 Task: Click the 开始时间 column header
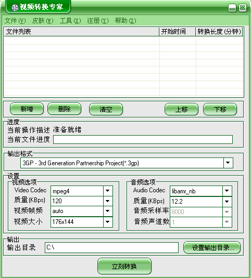tap(177, 32)
